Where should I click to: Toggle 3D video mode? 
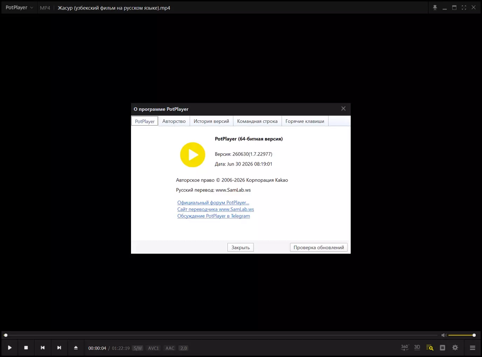point(417,348)
